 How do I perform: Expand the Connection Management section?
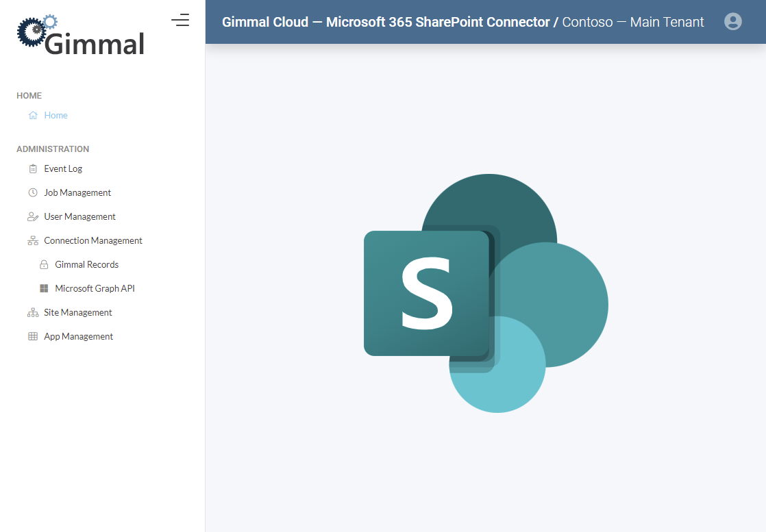click(x=93, y=240)
